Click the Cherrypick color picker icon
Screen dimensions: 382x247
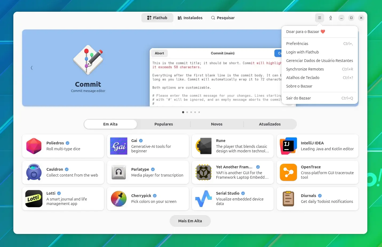coord(119,199)
